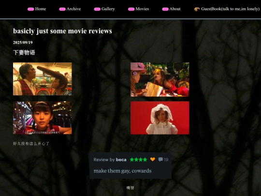The image size is (261, 196).
Task: Open the Home navigation link
Action: click(x=41, y=9)
